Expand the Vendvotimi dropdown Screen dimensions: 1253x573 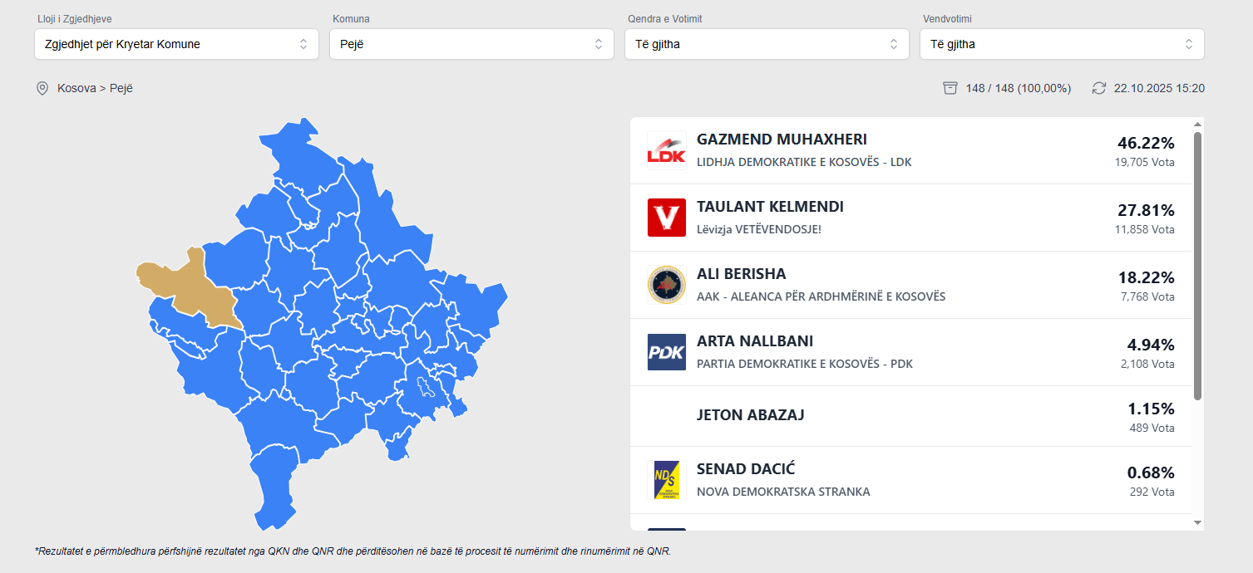[x=1062, y=44]
